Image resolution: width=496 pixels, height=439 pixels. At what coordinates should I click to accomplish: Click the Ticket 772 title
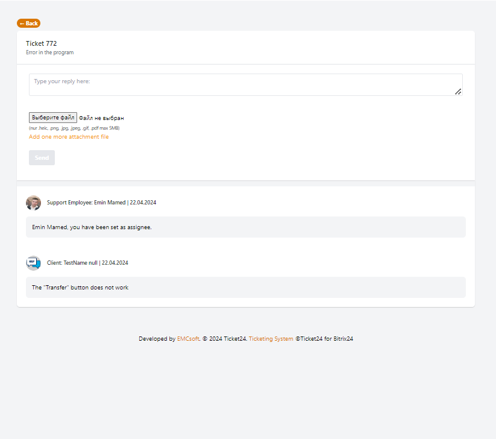point(41,43)
